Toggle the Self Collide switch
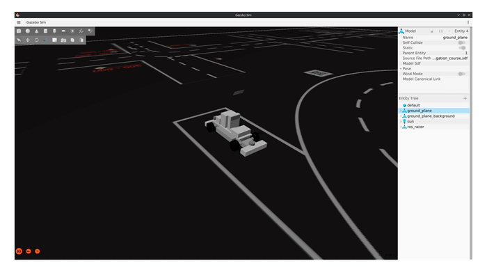The image size is (487, 277). (x=461, y=42)
